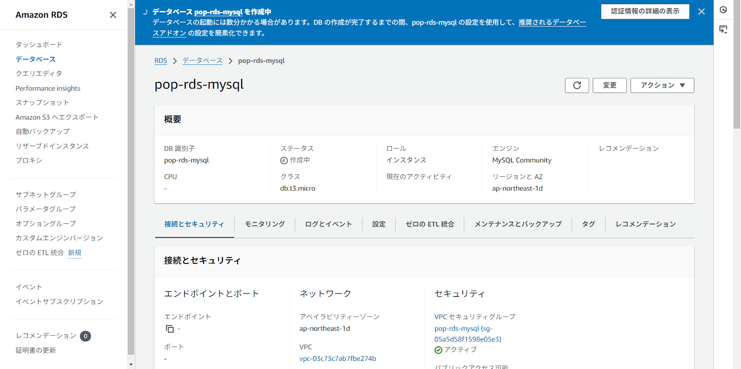Switch to the ゼロの ETL 統合 tab
Screen dimensions: 741x369
[x=430, y=224]
